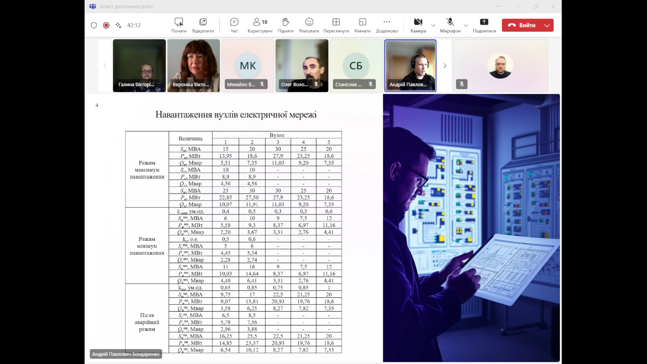
Task: Open dropdown next to Вийти button
Action: [x=547, y=25]
